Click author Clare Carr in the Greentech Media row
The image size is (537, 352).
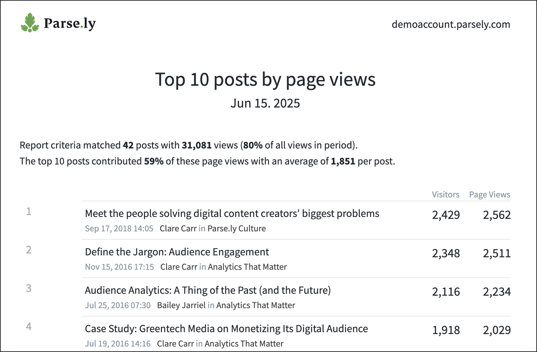[x=175, y=344]
